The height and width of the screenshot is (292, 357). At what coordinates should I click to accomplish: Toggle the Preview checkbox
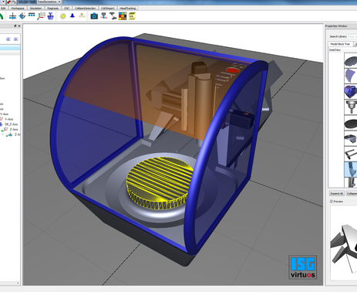point(332,202)
